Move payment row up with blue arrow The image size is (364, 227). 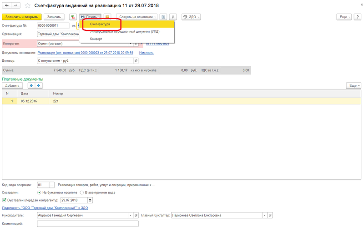[31, 85]
